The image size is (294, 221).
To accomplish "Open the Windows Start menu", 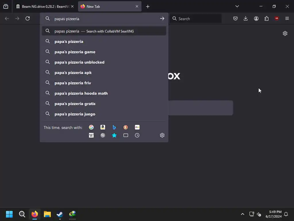I will tap(9, 214).
